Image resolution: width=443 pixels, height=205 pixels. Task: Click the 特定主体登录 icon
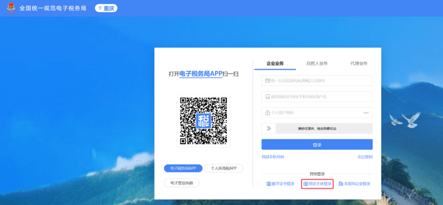point(306,184)
